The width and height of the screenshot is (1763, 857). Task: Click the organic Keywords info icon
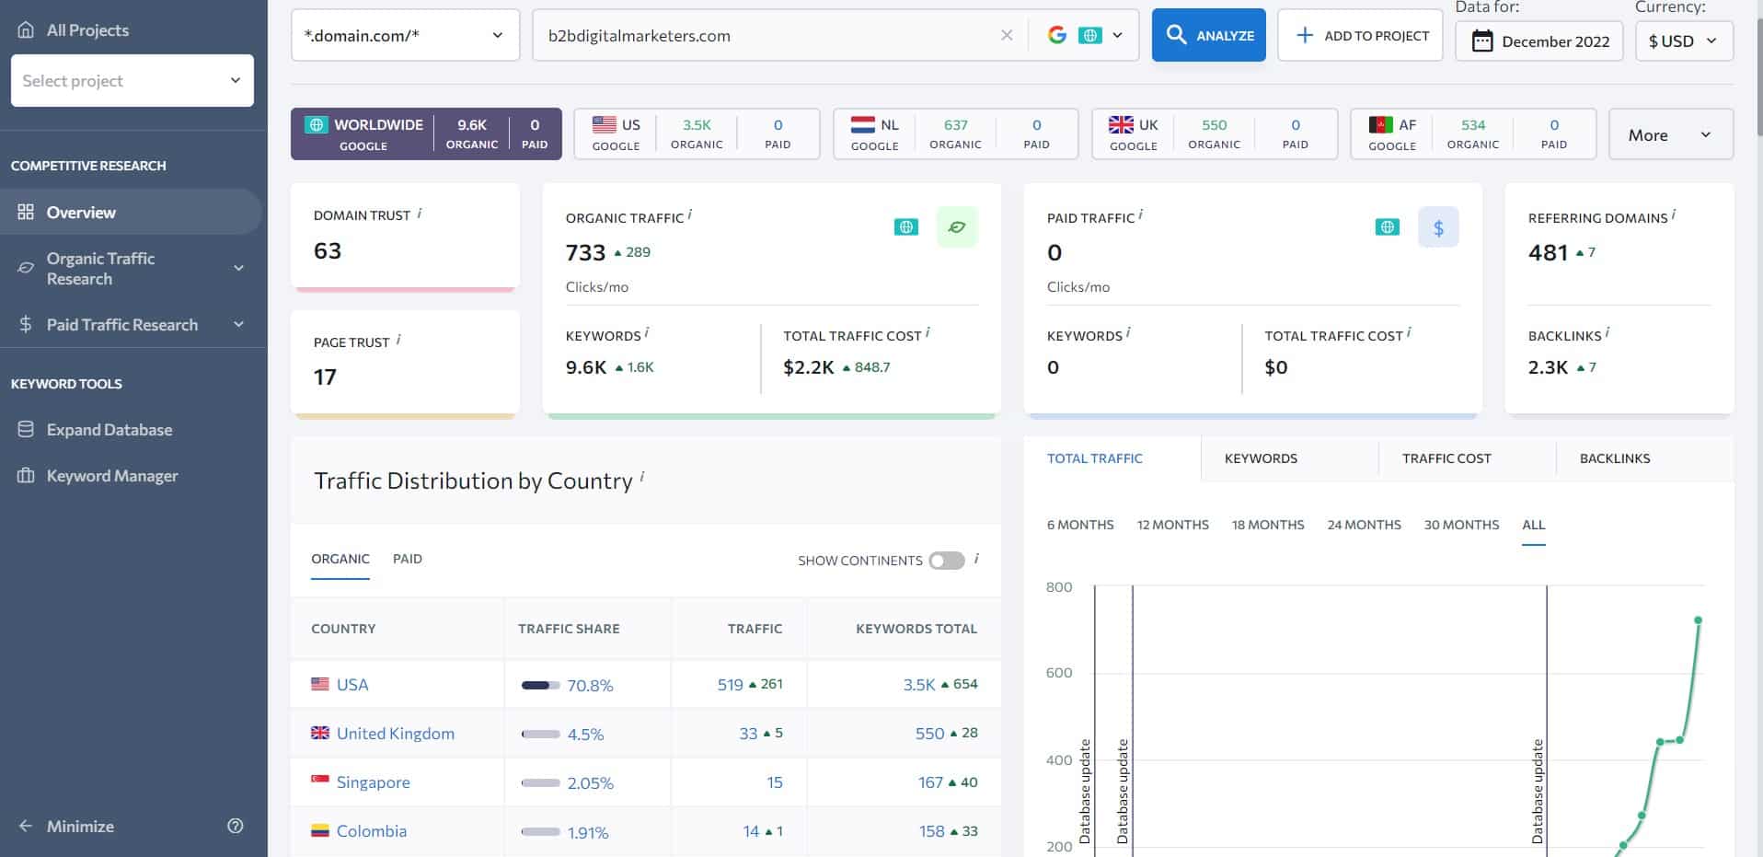647,332
